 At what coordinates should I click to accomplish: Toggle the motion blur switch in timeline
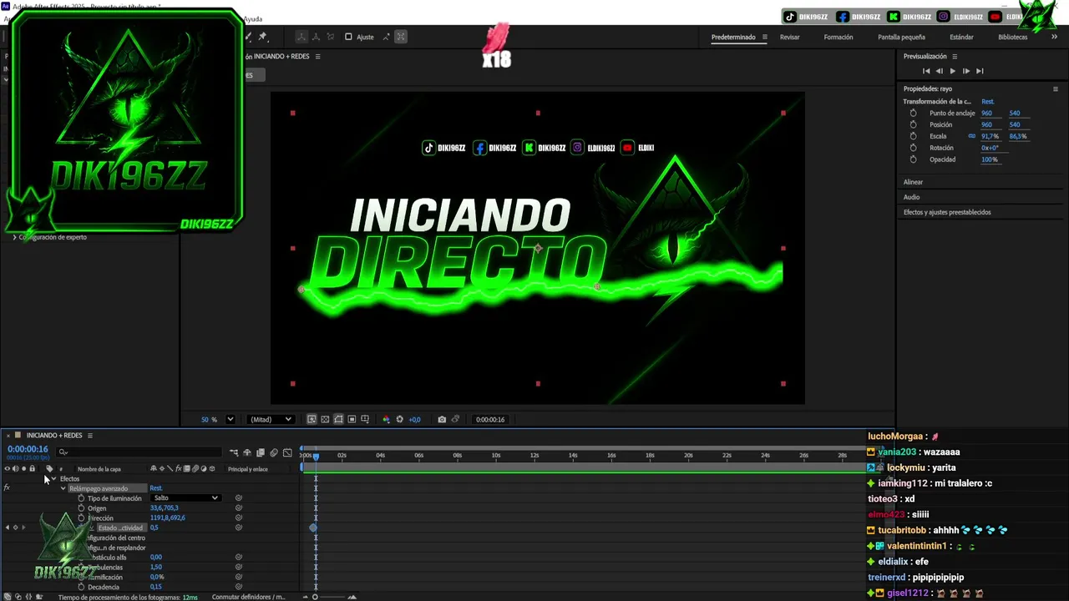[x=274, y=452]
